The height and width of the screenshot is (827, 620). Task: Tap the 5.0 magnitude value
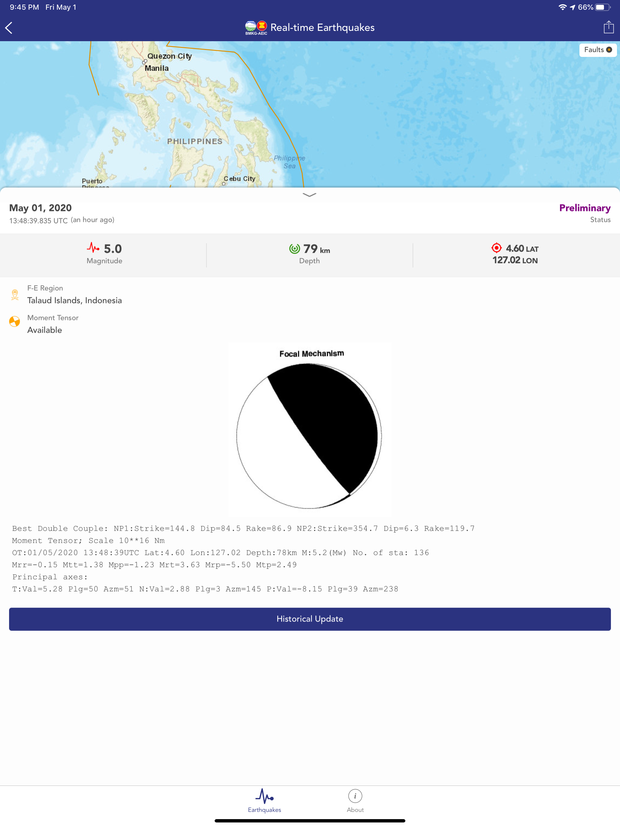113,249
